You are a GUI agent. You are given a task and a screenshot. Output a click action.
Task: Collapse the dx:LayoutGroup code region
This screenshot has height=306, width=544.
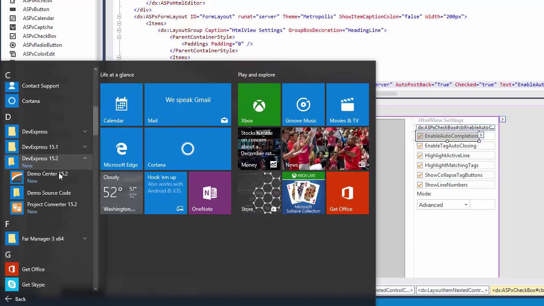point(119,30)
